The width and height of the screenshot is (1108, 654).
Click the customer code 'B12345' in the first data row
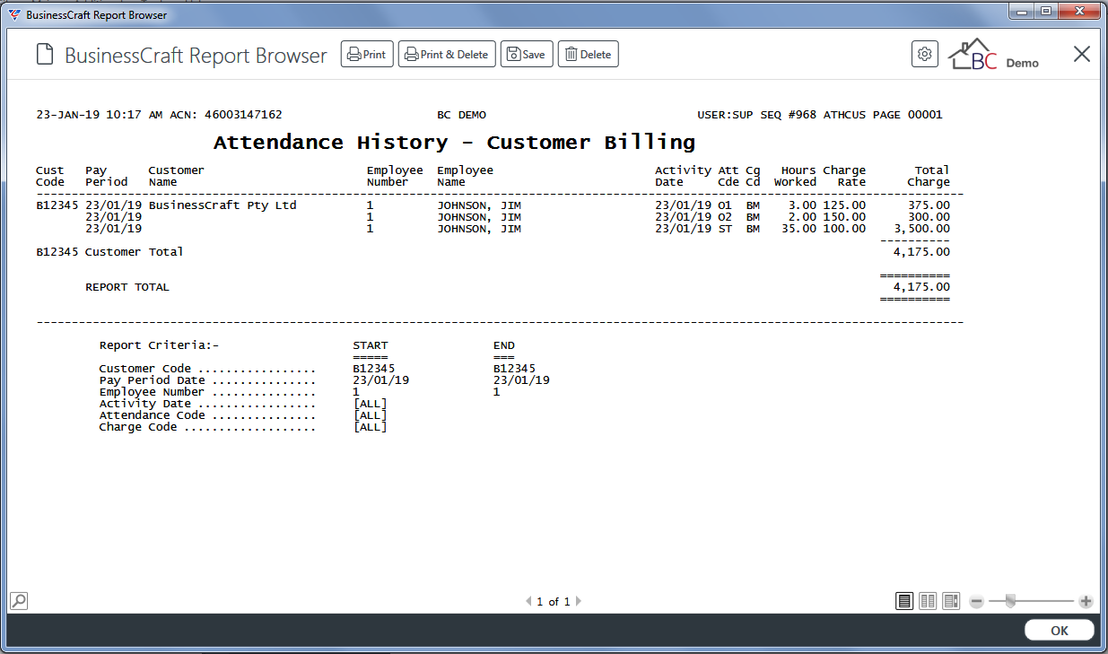click(57, 205)
